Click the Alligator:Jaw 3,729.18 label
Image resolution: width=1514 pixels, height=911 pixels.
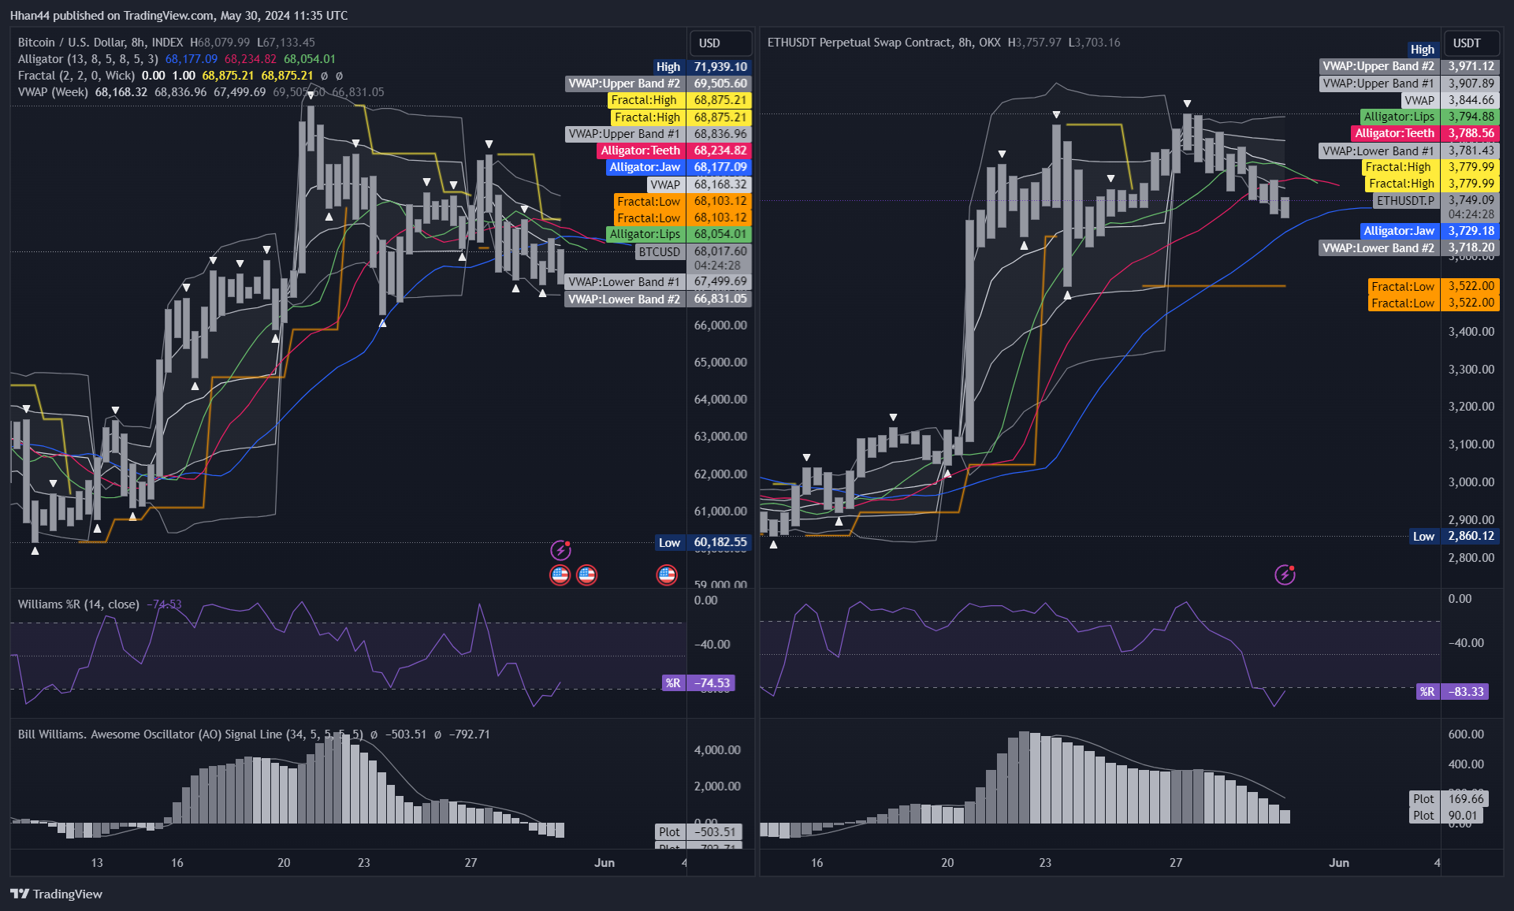click(x=1430, y=231)
